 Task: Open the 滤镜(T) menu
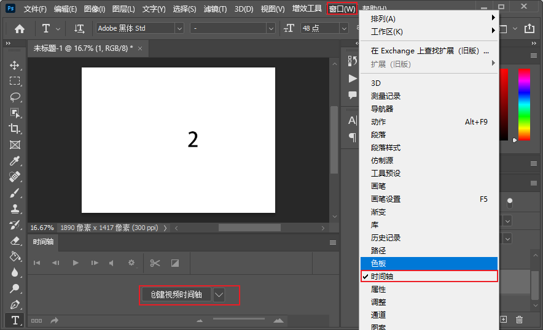pos(215,9)
